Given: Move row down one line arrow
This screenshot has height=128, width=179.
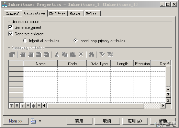Looking at the screenshot, I should (28, 106).
